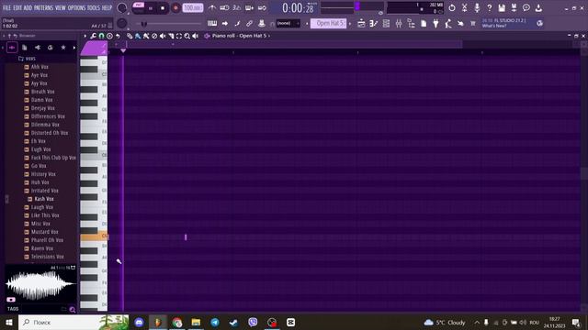The height and width of the screenshot is (330, 588).
Task: Toggle the recording countdown
Action: click(x=237, y=8)
